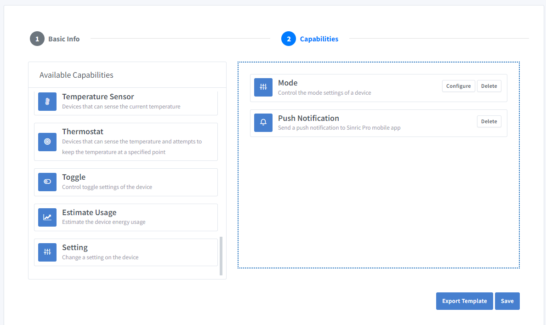Viewport: 546px width, 325px height.
Task: Click the Estimate Usage chart icon
Action: click(47, 217)
